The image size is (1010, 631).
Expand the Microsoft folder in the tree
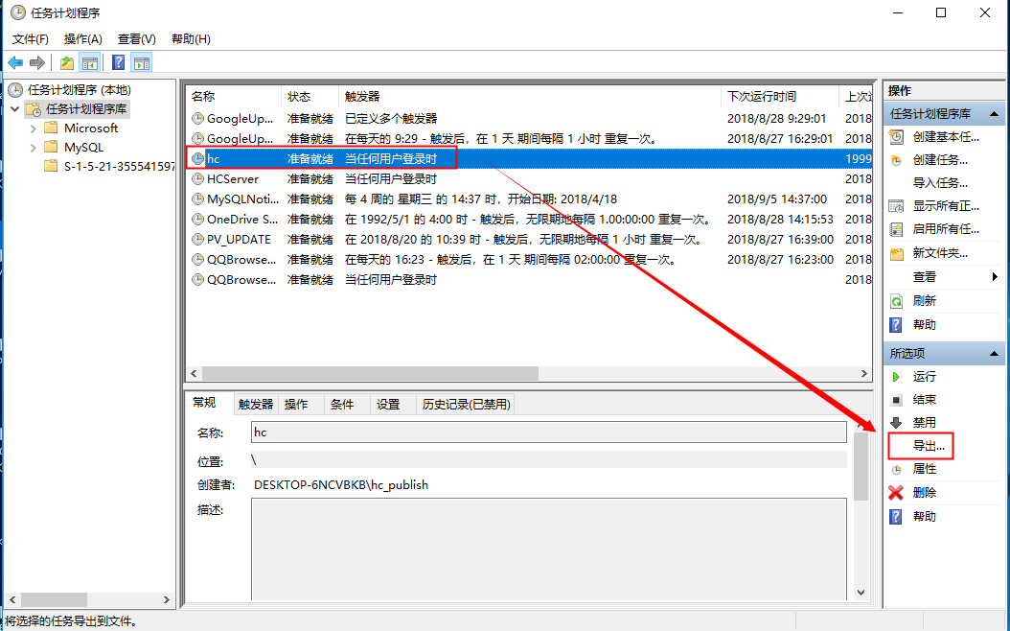(34, 129)
